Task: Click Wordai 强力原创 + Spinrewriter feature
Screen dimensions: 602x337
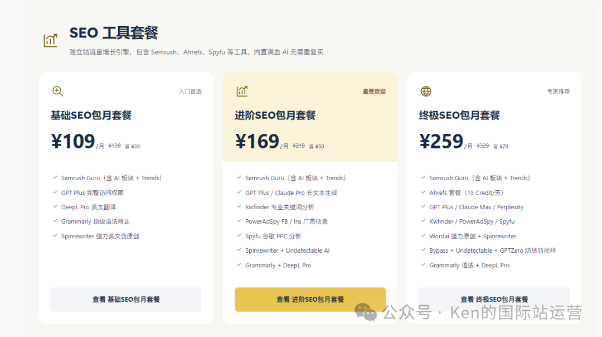Action: tap(473, 236)
